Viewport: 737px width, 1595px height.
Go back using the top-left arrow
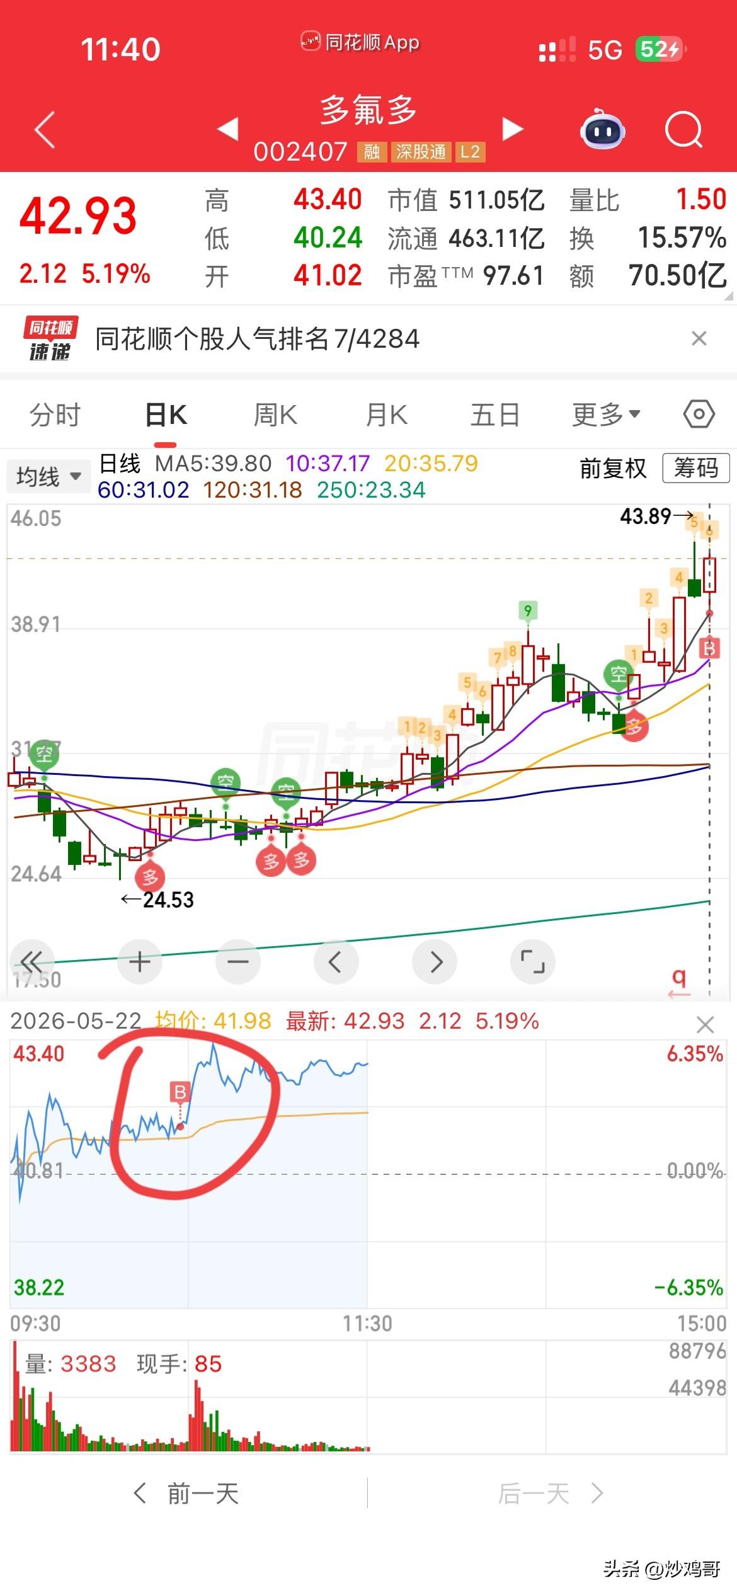pos(45,130)
